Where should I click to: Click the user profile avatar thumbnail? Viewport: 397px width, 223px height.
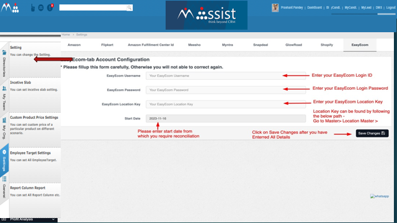[x=275, y=8]
